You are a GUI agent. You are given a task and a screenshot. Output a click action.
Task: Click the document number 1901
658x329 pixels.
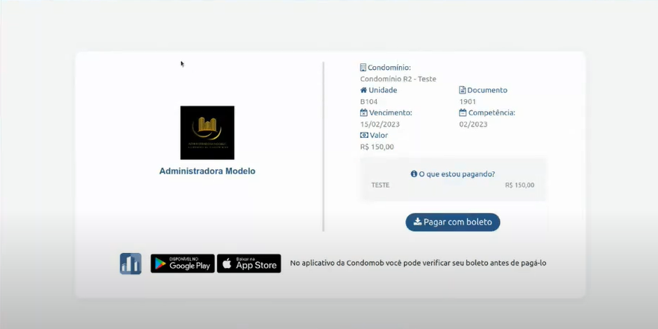coord(468,101)
